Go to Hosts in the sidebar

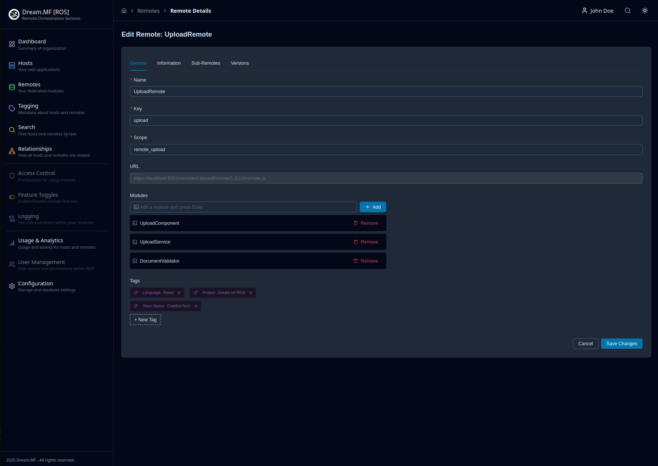25,63
